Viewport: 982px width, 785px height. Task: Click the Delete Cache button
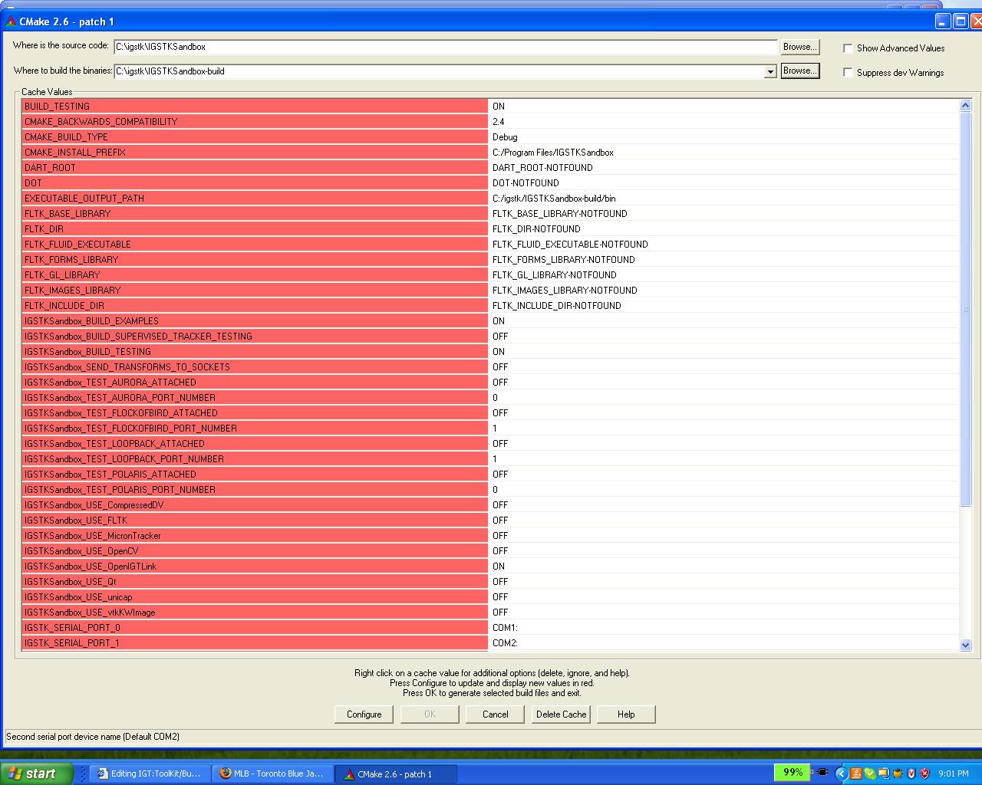(561, 714)
